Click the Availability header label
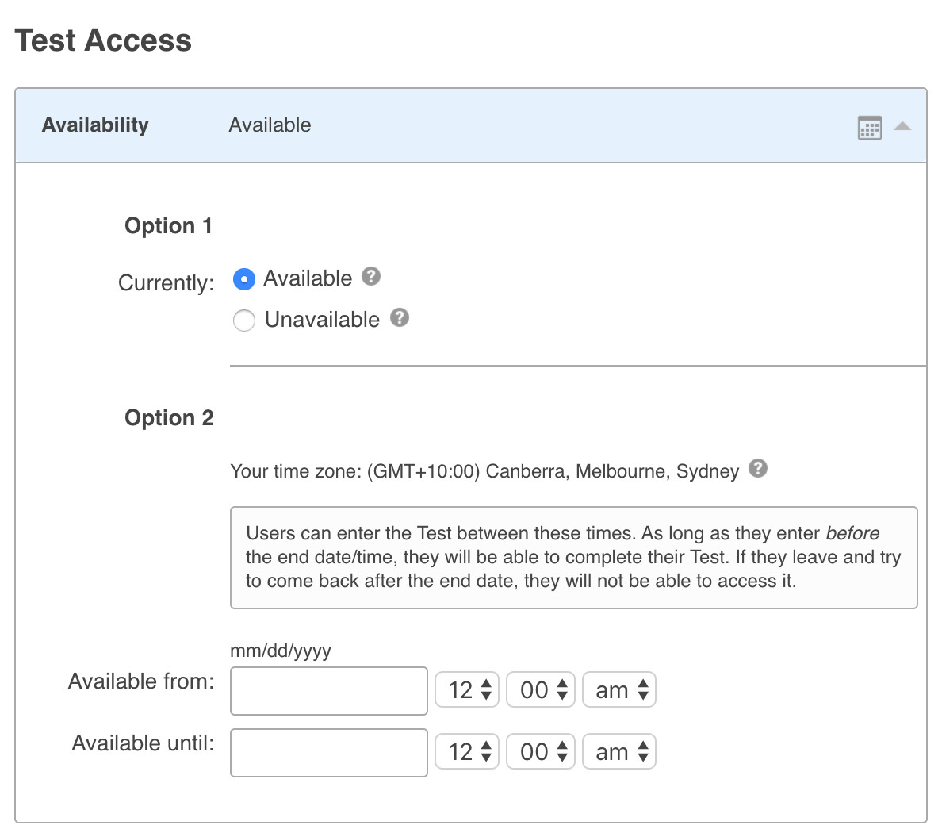Viewport: 942px width, 833px height. (95, 125)
